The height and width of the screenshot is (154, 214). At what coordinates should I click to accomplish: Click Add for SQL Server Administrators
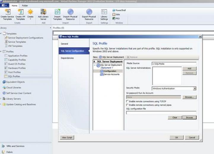(189, 68)
